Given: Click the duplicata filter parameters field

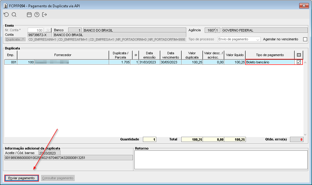Looking at the screenshot, I should pos(107,39).
